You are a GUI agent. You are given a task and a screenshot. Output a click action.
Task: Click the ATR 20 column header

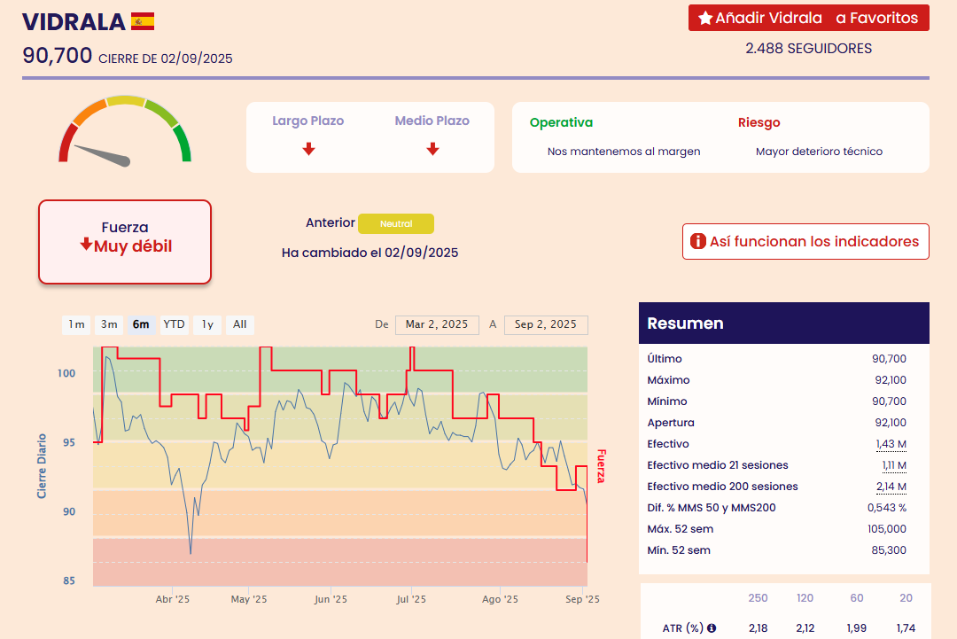pos(906,598)
